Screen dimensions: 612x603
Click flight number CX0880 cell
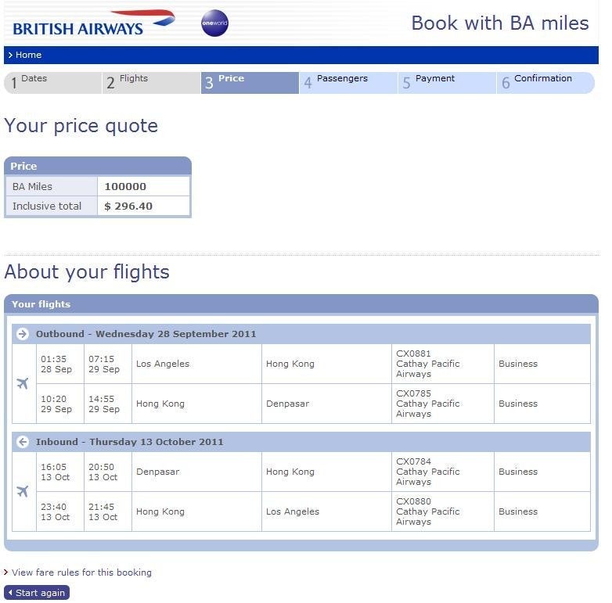coord(443,511)
